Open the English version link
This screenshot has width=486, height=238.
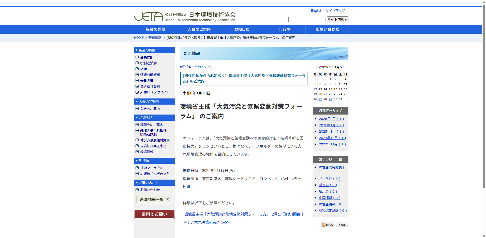pos(316,10)
